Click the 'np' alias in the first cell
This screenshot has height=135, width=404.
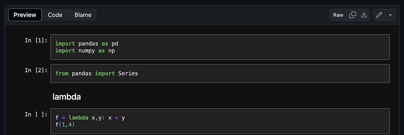112,50
